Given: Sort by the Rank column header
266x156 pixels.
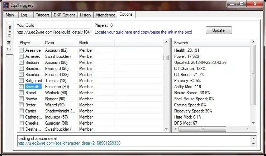Looking at the screenshot, I should point(96,43).
